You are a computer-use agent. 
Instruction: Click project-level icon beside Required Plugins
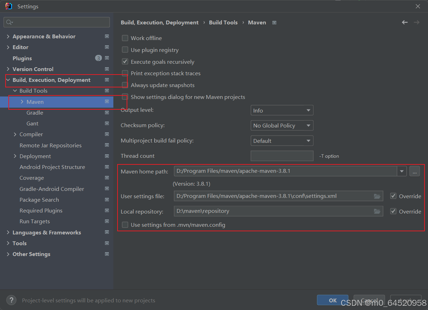pos(107,210)
